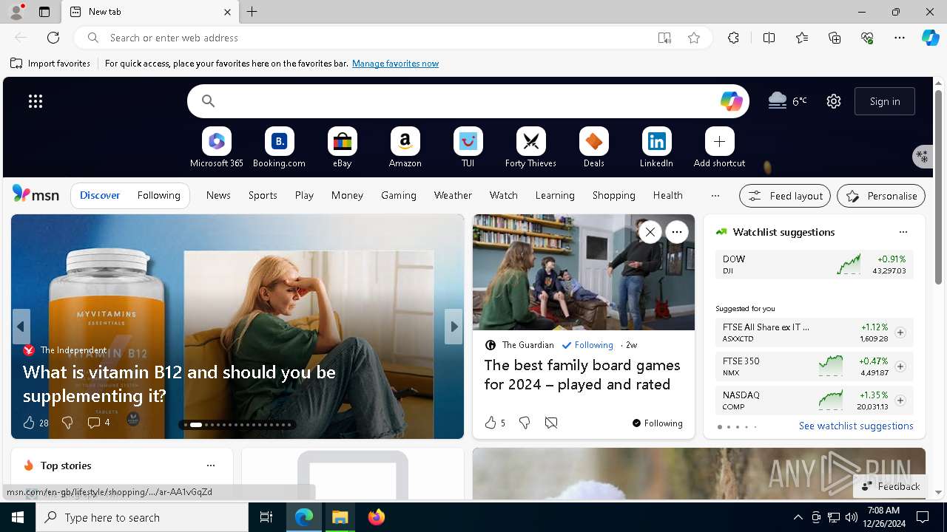Open Microsoft 365 shortcut
This screenshot has width=947, height=532.
pyautogui.click(x=216, y=148)
